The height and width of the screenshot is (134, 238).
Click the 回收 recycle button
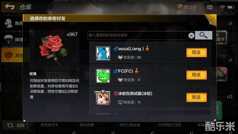[x=16, y=125]
